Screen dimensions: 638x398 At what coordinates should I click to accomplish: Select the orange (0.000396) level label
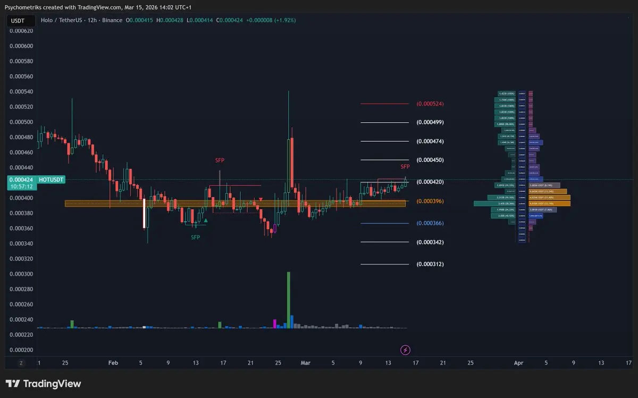(430, 201)
